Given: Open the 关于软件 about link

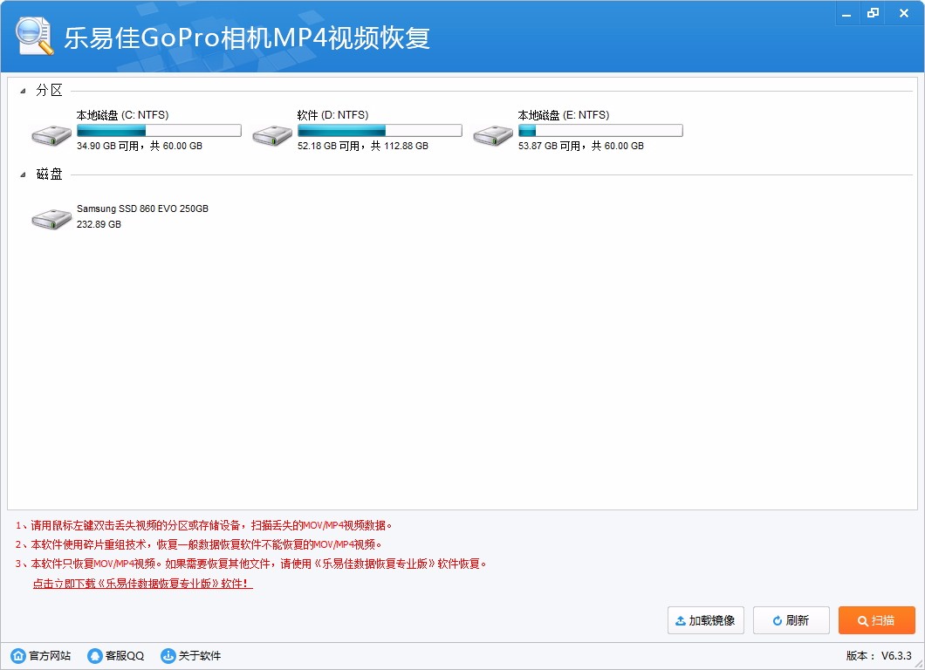Looking at the screenshot, I should tap(199, 655).
